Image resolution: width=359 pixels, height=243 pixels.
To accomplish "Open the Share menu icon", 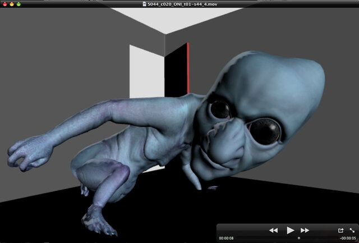I will coord(340,230).
